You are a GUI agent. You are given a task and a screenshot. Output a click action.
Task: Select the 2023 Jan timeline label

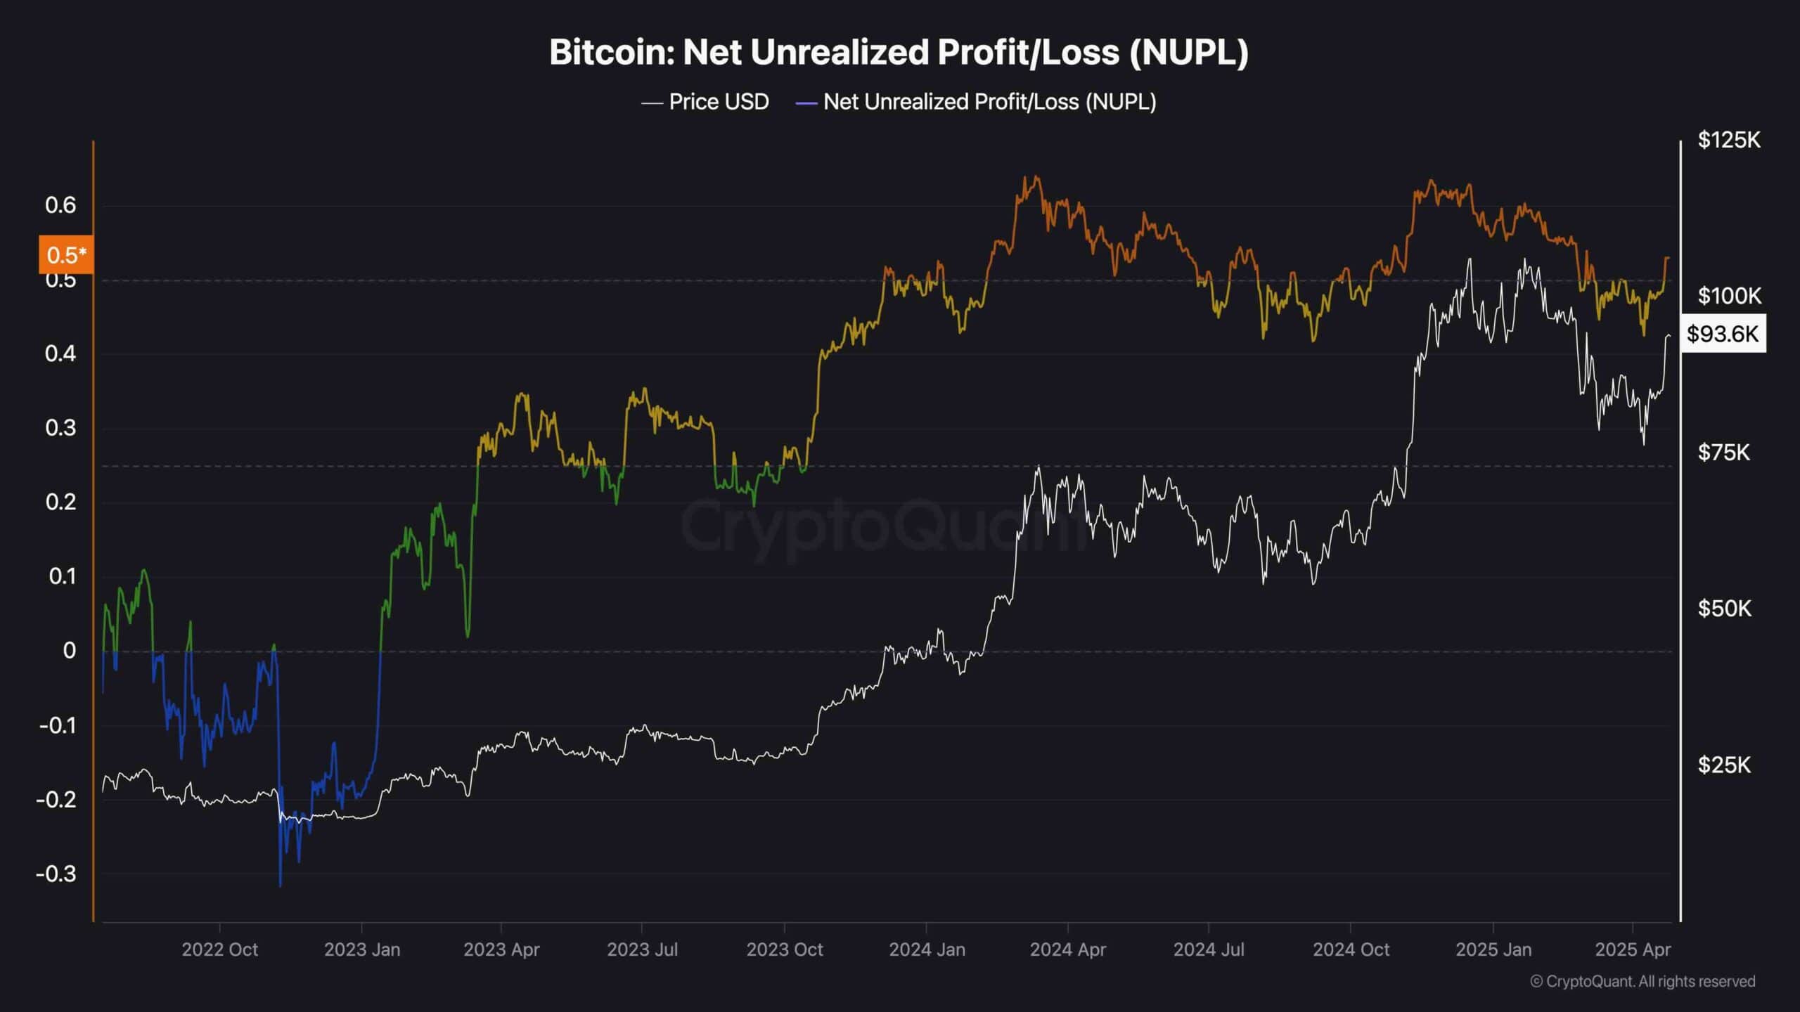coord(362,949)
